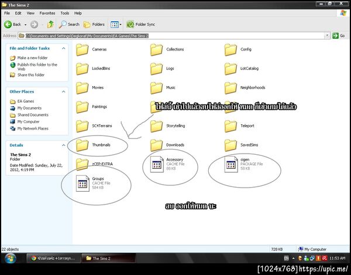Click the EN language indicator in tray
The image size is (351, 275).
coord(286,258)
